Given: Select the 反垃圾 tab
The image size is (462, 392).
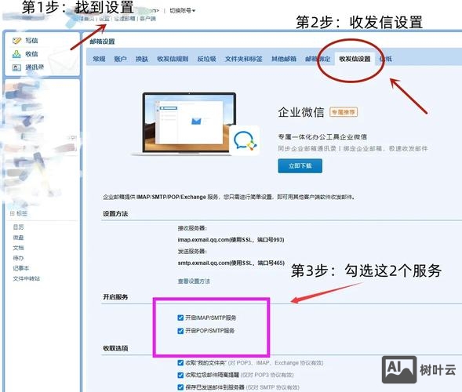Looking at the screenshot, I should click(206, 59).
